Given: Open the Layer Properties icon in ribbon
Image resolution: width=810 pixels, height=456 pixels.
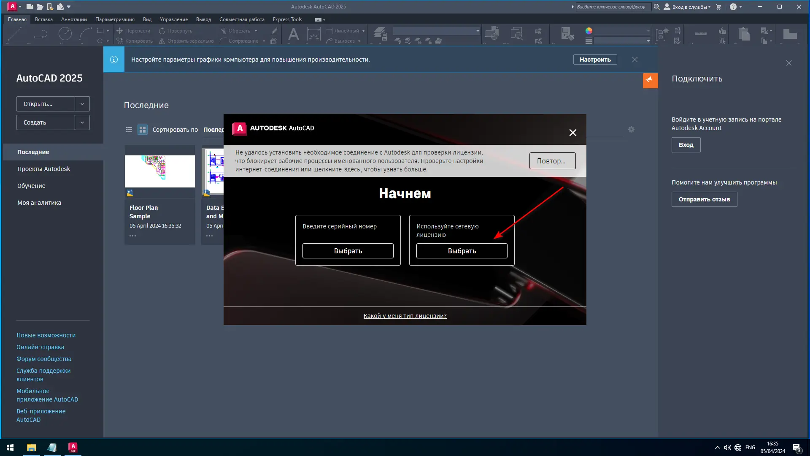Looking at the screenshot, I should tap(380, 34).
